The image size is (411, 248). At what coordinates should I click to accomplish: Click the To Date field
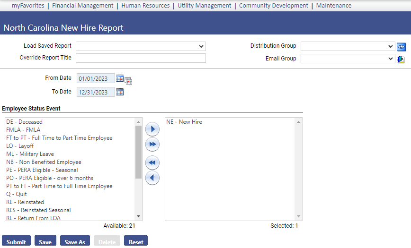[96, 92]
